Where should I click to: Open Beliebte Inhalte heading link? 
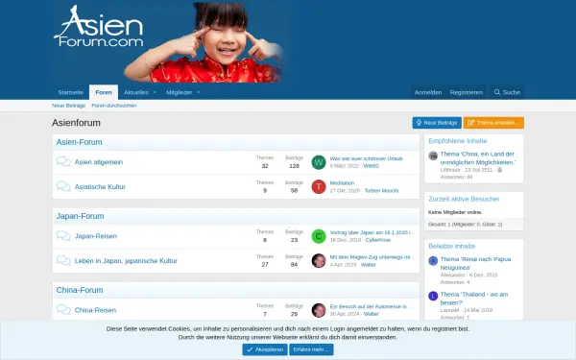tap(452, 246)
